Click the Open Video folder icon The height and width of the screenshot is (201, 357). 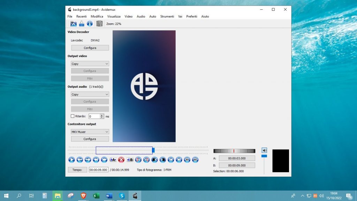(x=74, y=24)
